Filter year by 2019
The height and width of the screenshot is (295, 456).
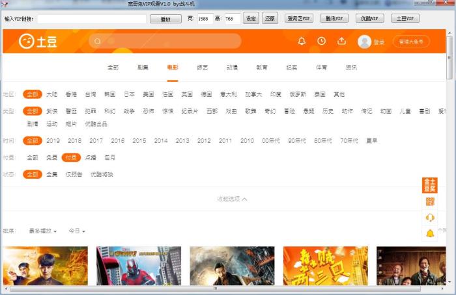coord(53,141)
